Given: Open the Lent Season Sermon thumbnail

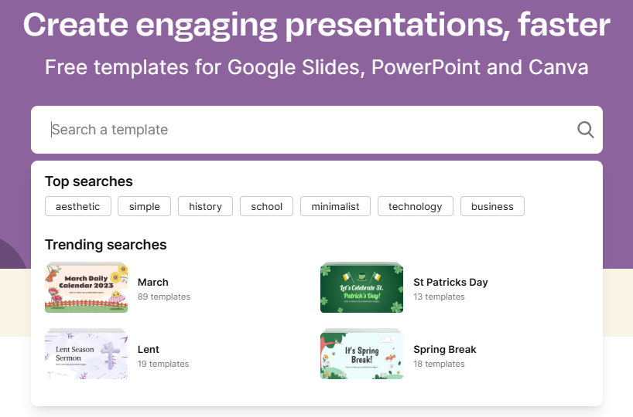Looking at the screenshot, I should [x=86, y=355].
